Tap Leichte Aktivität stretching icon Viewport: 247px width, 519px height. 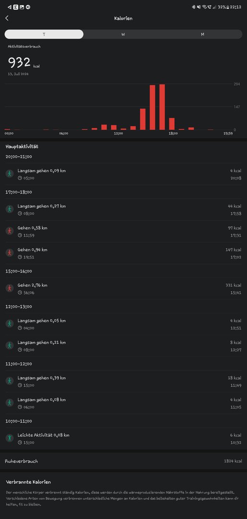click(x=10, y=438)
